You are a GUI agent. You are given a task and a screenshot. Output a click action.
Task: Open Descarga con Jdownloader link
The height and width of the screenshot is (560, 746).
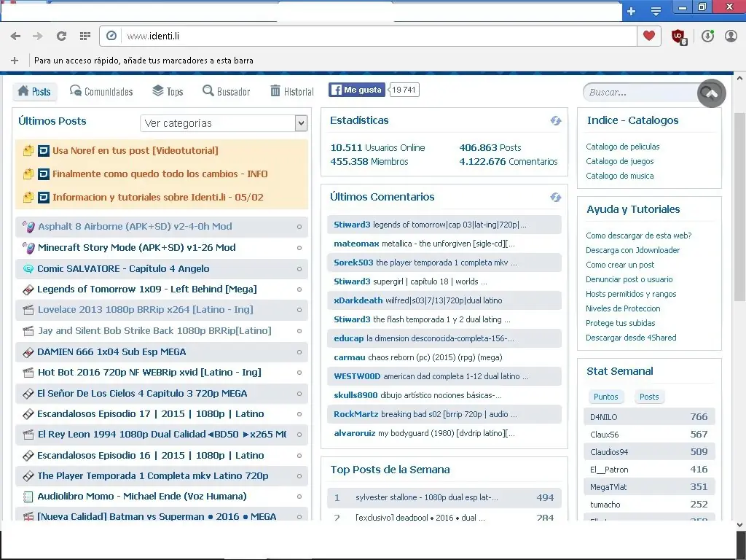coord(632,251)
